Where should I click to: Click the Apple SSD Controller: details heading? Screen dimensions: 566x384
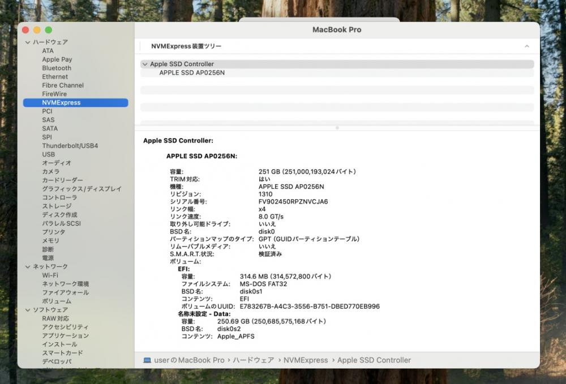178,141
